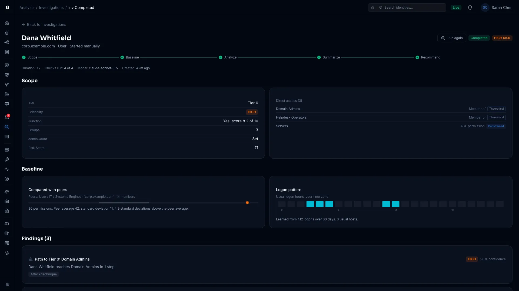Open the stethoscope health icon in sidebar
The width and height of the screenshot is (519, 291).
click(7, 253)
